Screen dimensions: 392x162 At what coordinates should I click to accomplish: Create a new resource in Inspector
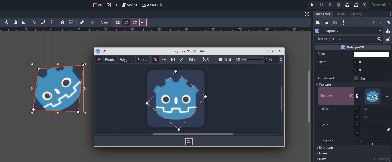318,23
